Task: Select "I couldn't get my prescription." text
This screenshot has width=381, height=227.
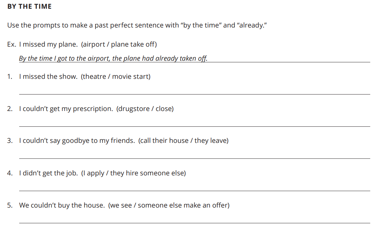Action: 66,109
